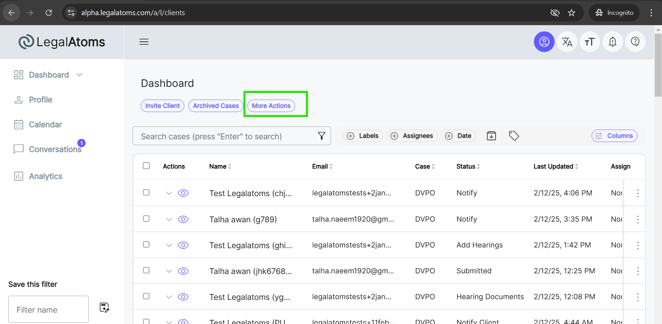View case Test Legalatoms (chj...) via eye icon
Image resolution: width=662 pixels, height=324 pixels.
click(x=183, y=193)
